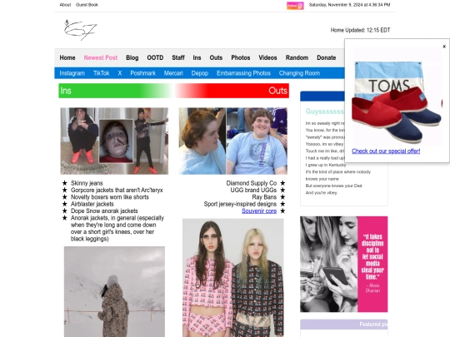Visit the X link in blue bar
450x337 pixels.
tap(120, 73)
